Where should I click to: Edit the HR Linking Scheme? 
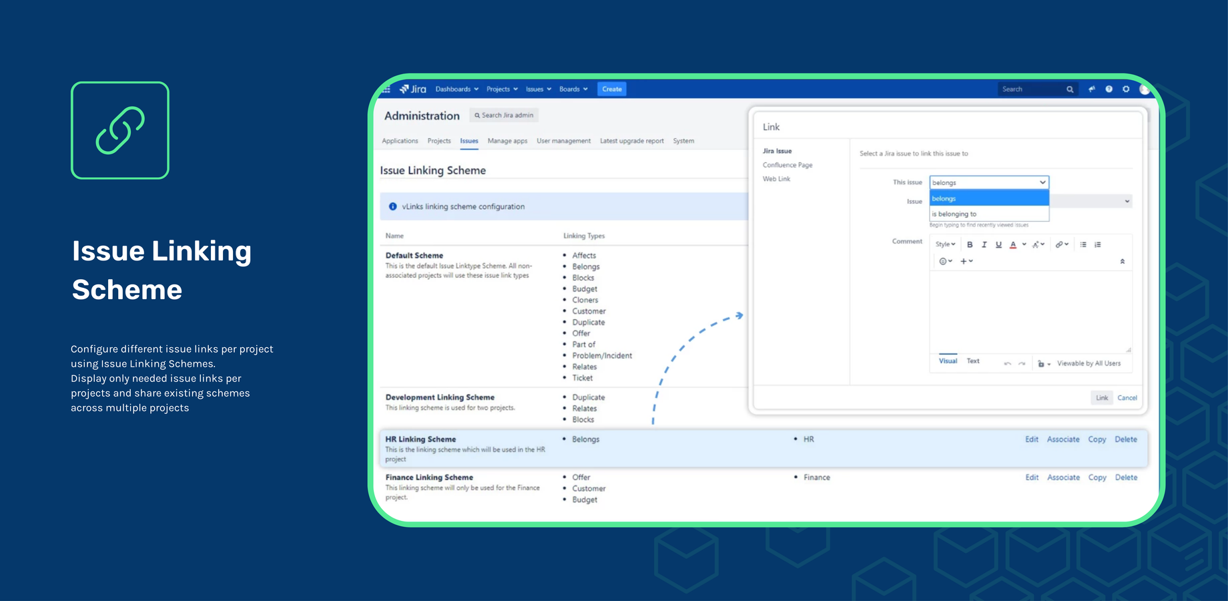click(x=1032, y=439)
